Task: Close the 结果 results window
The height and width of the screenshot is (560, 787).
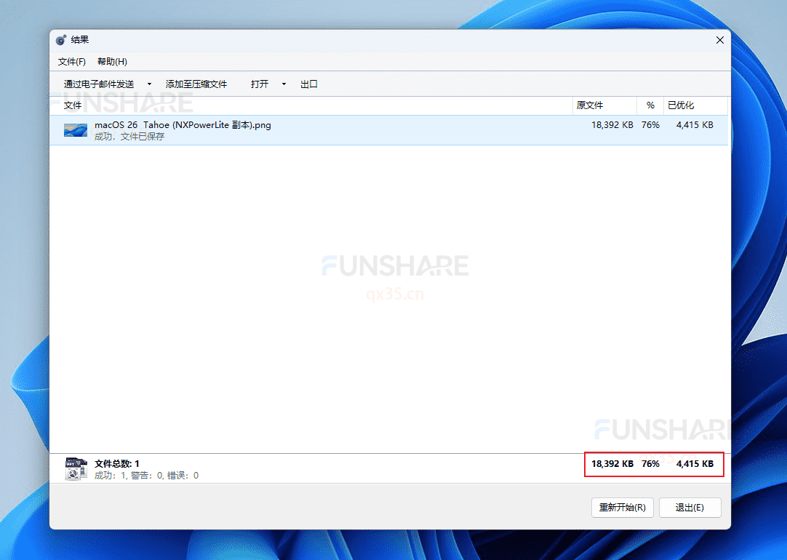Action: tap(719, 40)
